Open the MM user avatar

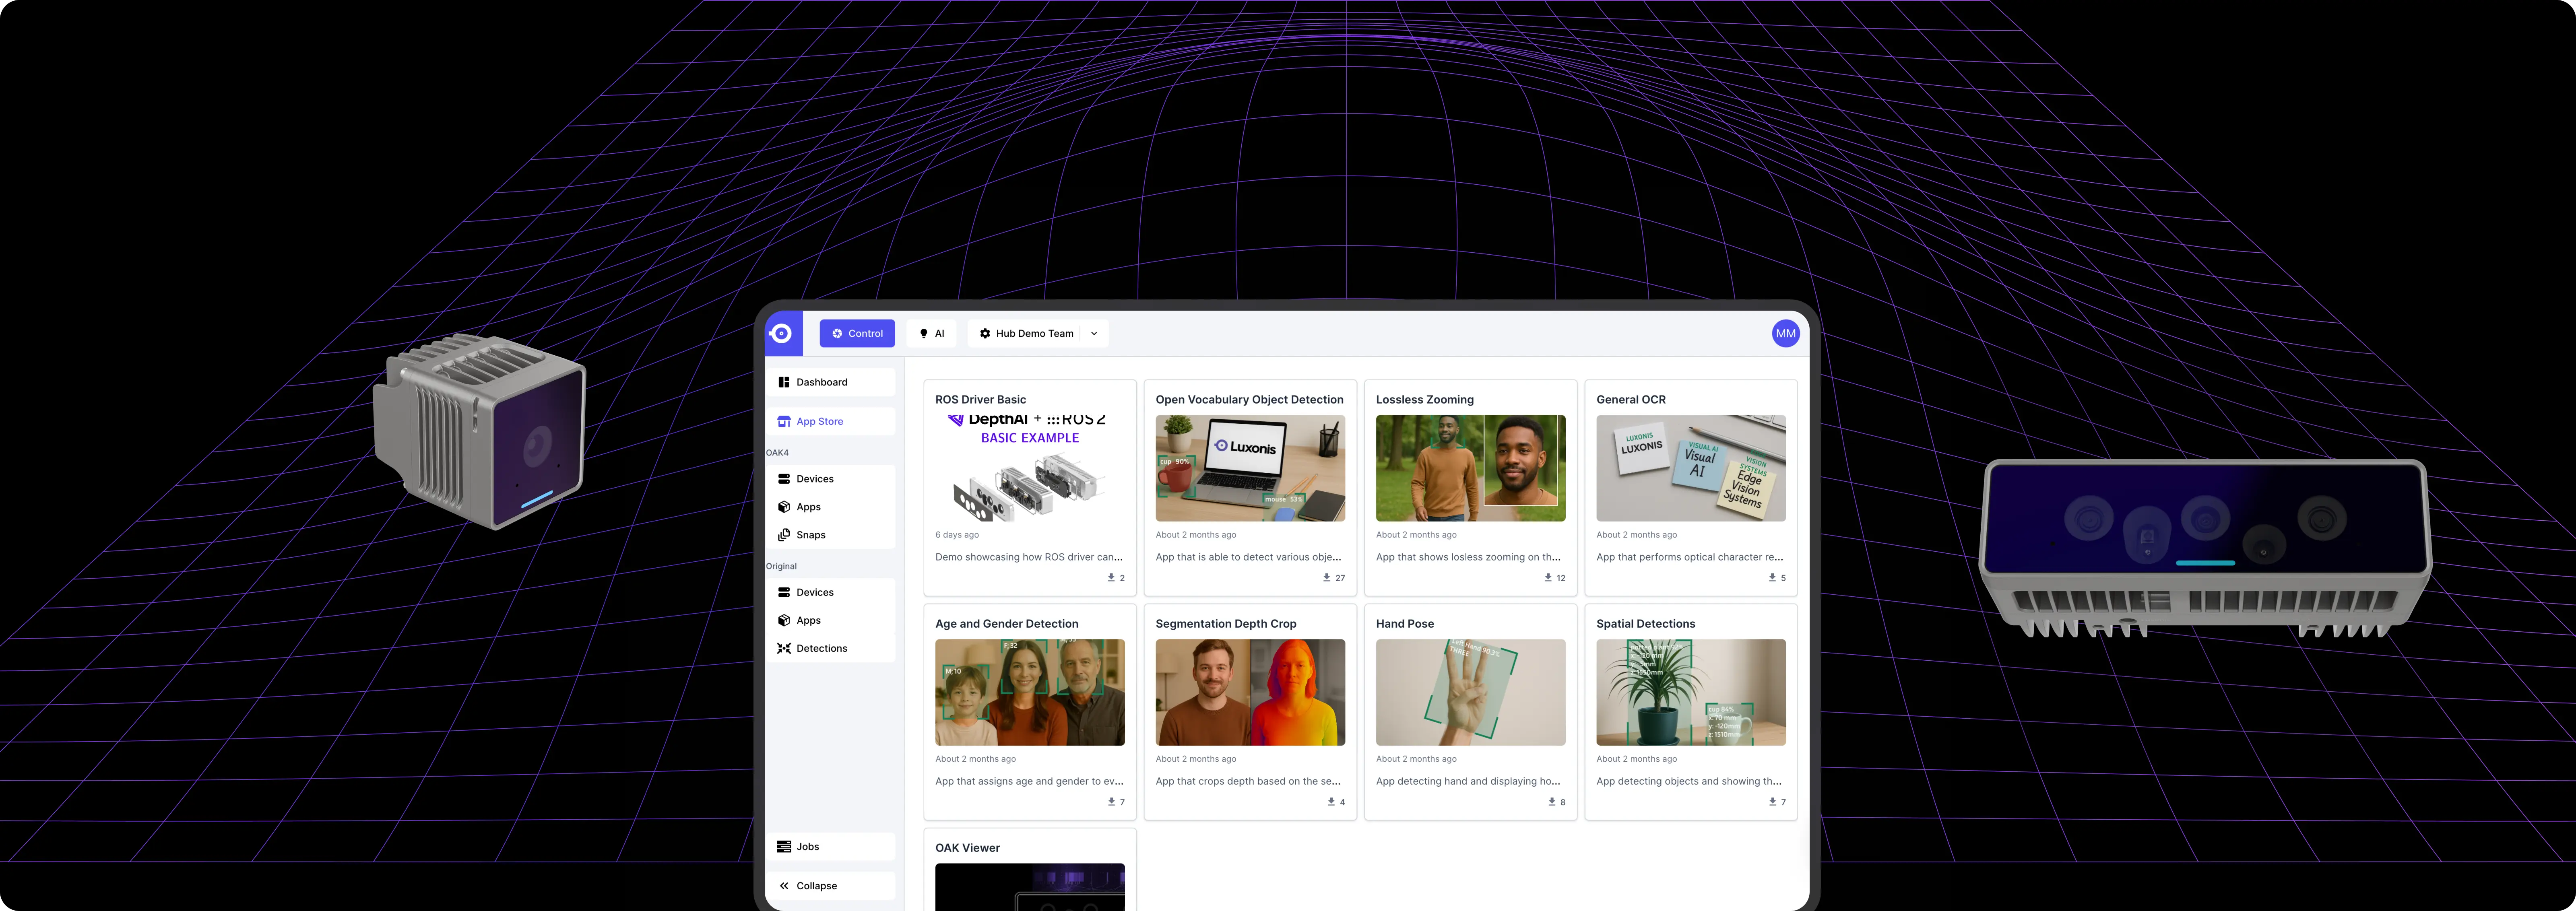1785,334
